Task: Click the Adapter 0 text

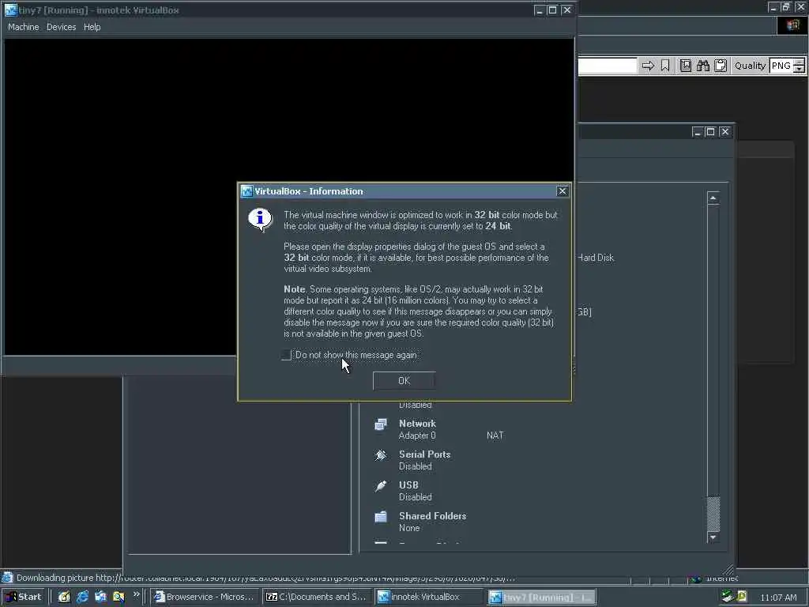Action: click(x=417, y=435)
